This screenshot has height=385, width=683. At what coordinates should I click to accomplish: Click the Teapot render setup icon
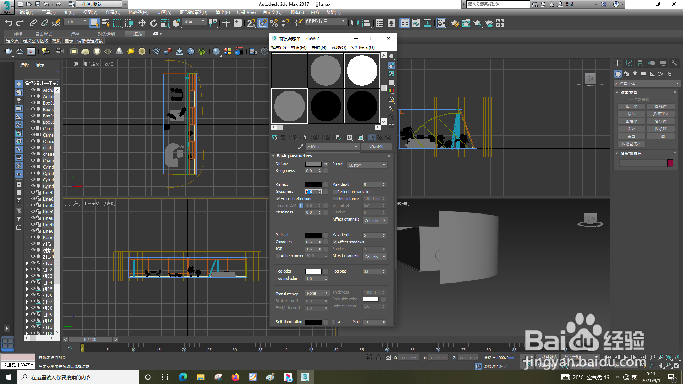click(454, 23)
